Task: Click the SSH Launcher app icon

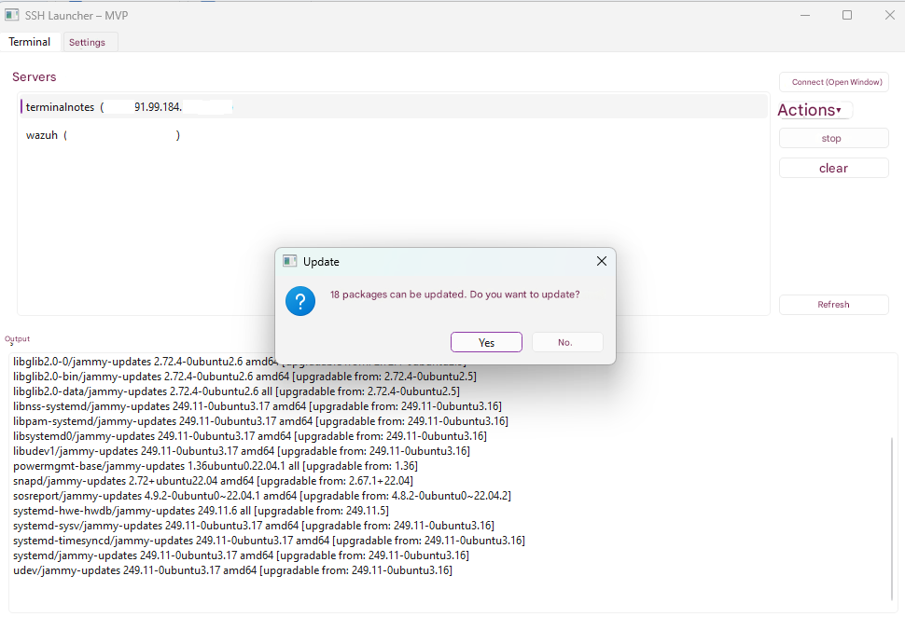Action: pyautogui.click(x=12, y=15)
